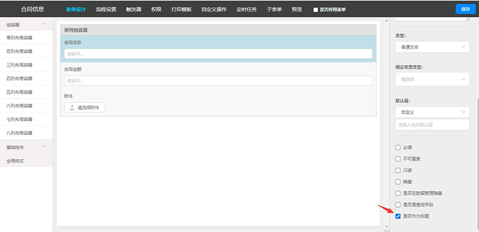Tick the 是否在数据管理隐藏 checkbox
479x232 pixels.
click(398, 193)
